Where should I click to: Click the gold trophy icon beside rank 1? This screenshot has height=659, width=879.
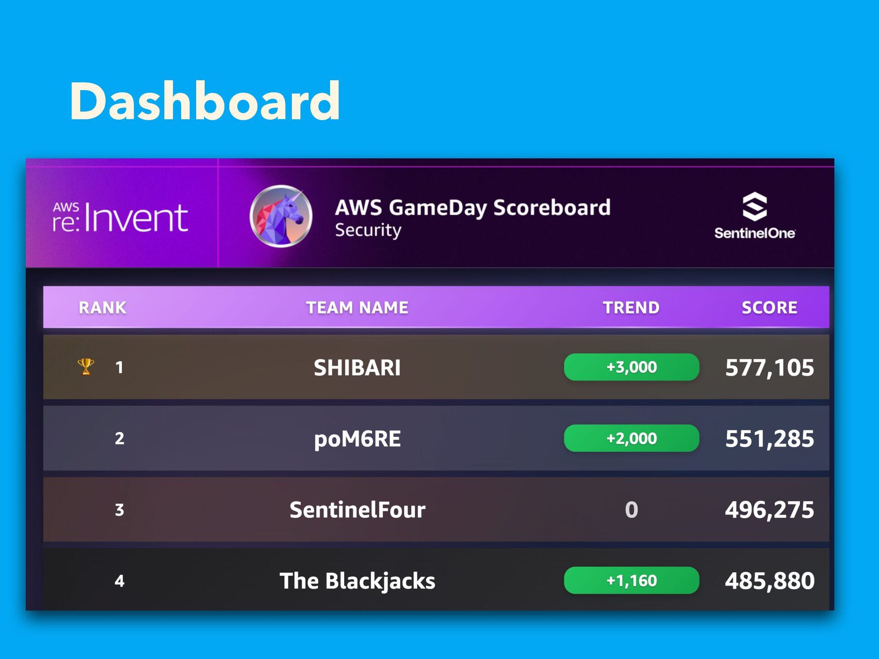[x=86, y=367]
